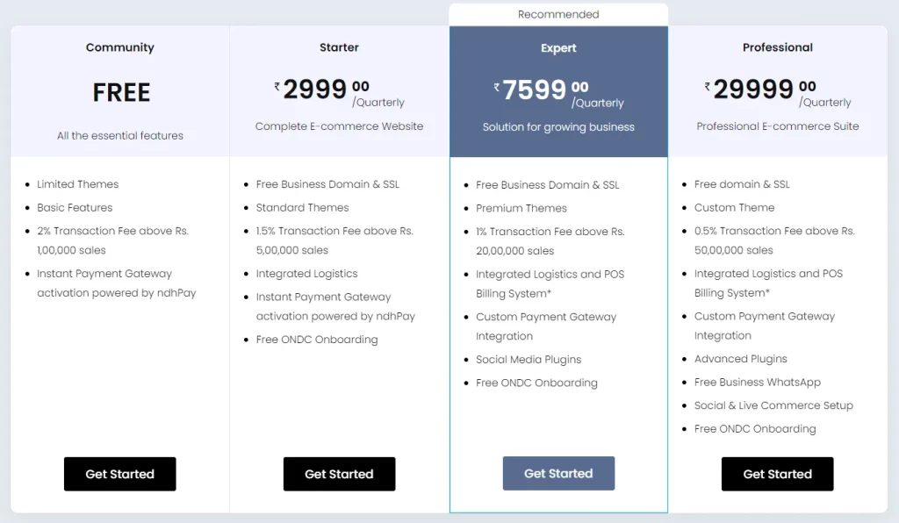Click the 2999 quarterly price
Viewport: 899px width, 523px height.
click(x=339, y=91)
